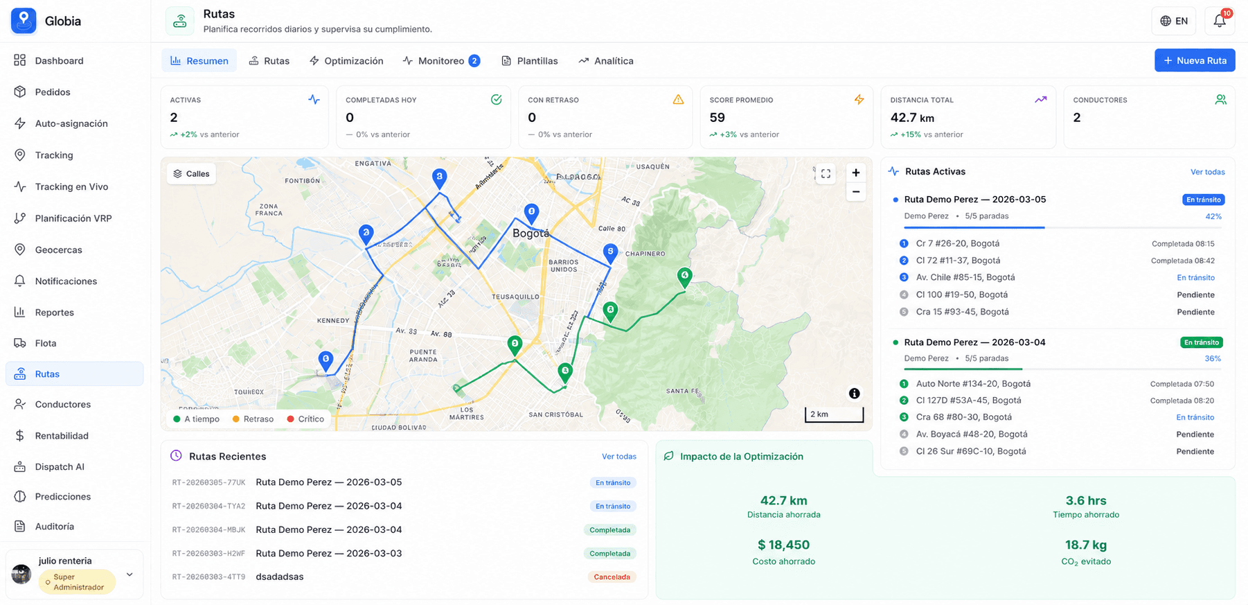Open the Analítica tab
The height and width of the screenshot is (605, 1248).
[x=606, y=61]
